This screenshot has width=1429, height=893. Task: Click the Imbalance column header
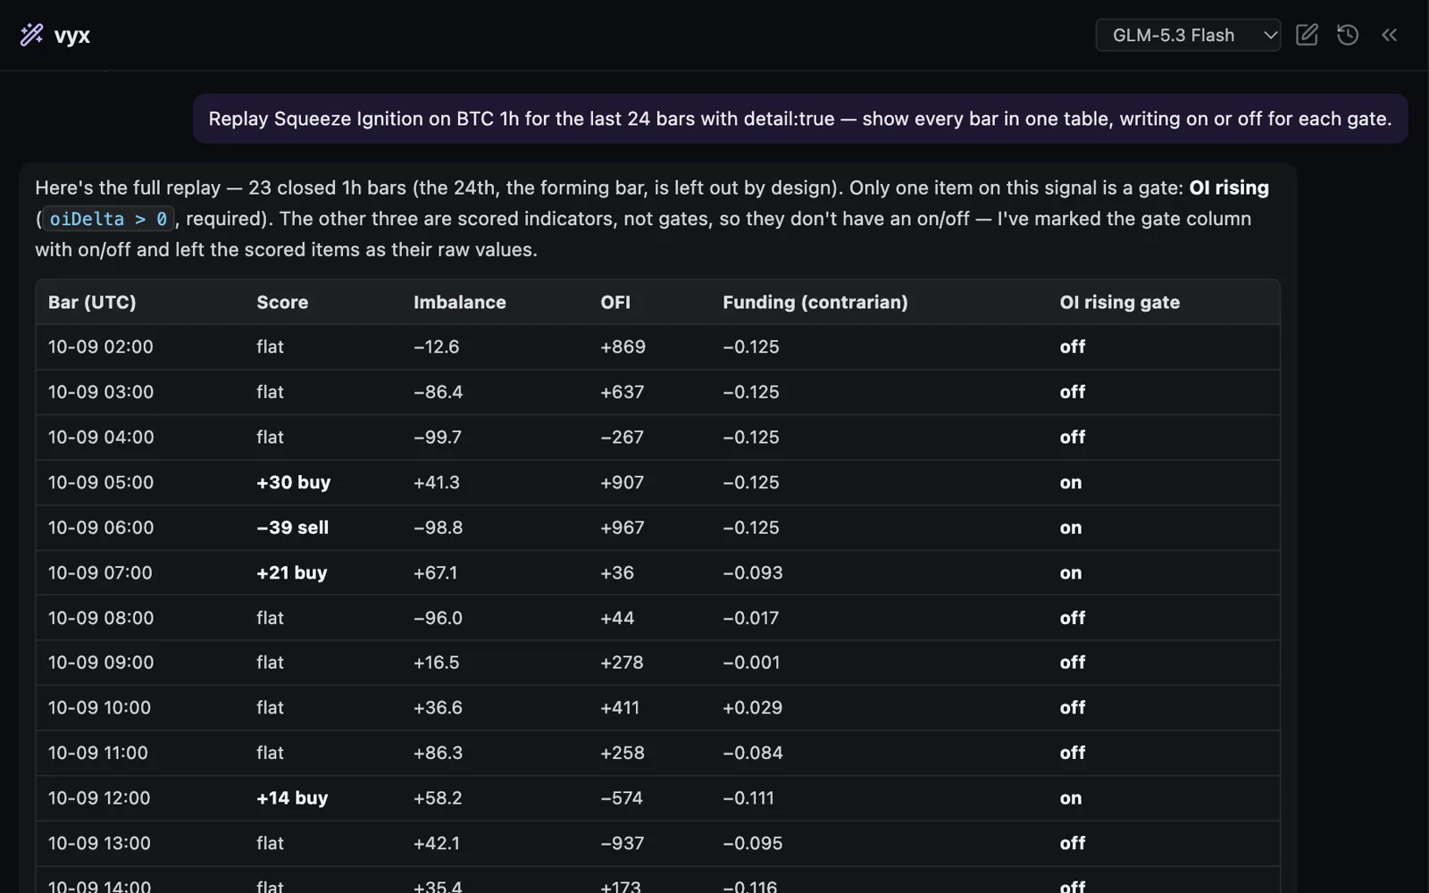460,302
